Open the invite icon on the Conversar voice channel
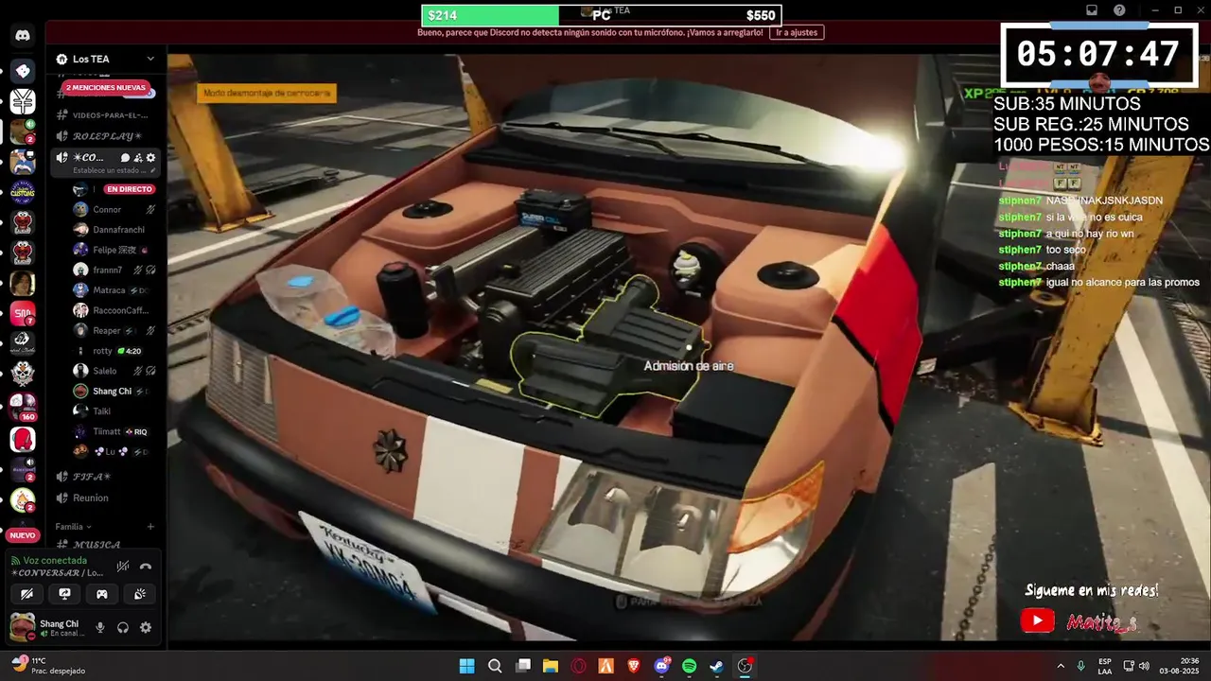 [x=138, y=158]
